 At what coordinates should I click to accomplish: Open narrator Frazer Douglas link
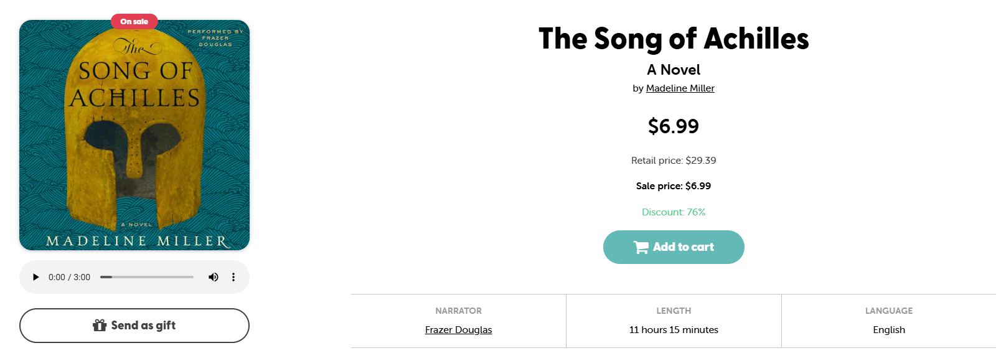click(x=458, y=330)
